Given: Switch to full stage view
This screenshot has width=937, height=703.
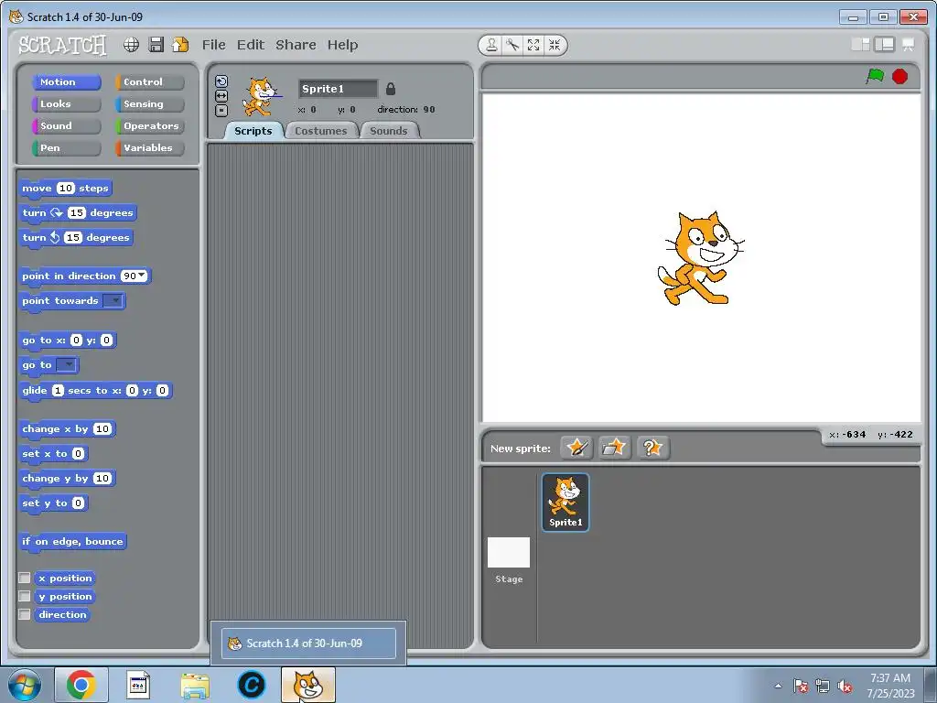Looking at the screenshot, I should tap(885, 45).
